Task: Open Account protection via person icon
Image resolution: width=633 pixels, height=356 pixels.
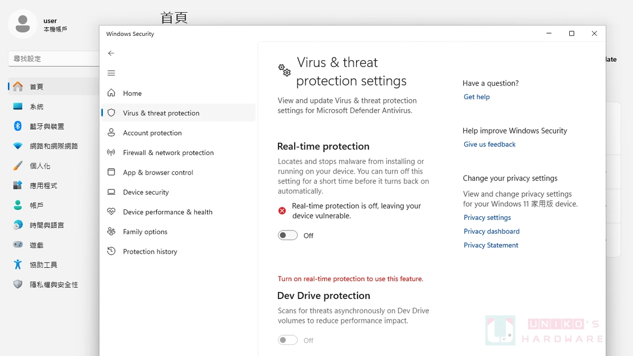Action: (111, 132)
